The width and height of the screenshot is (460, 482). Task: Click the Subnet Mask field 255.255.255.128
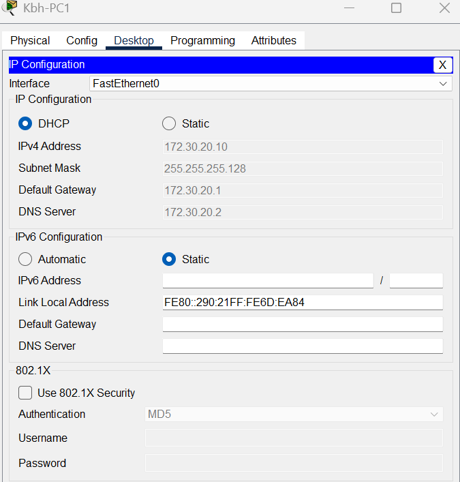pyautogui.click(x=303, y=169)
